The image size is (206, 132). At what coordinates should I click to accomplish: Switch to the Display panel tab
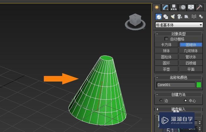[x=191, y=7]
